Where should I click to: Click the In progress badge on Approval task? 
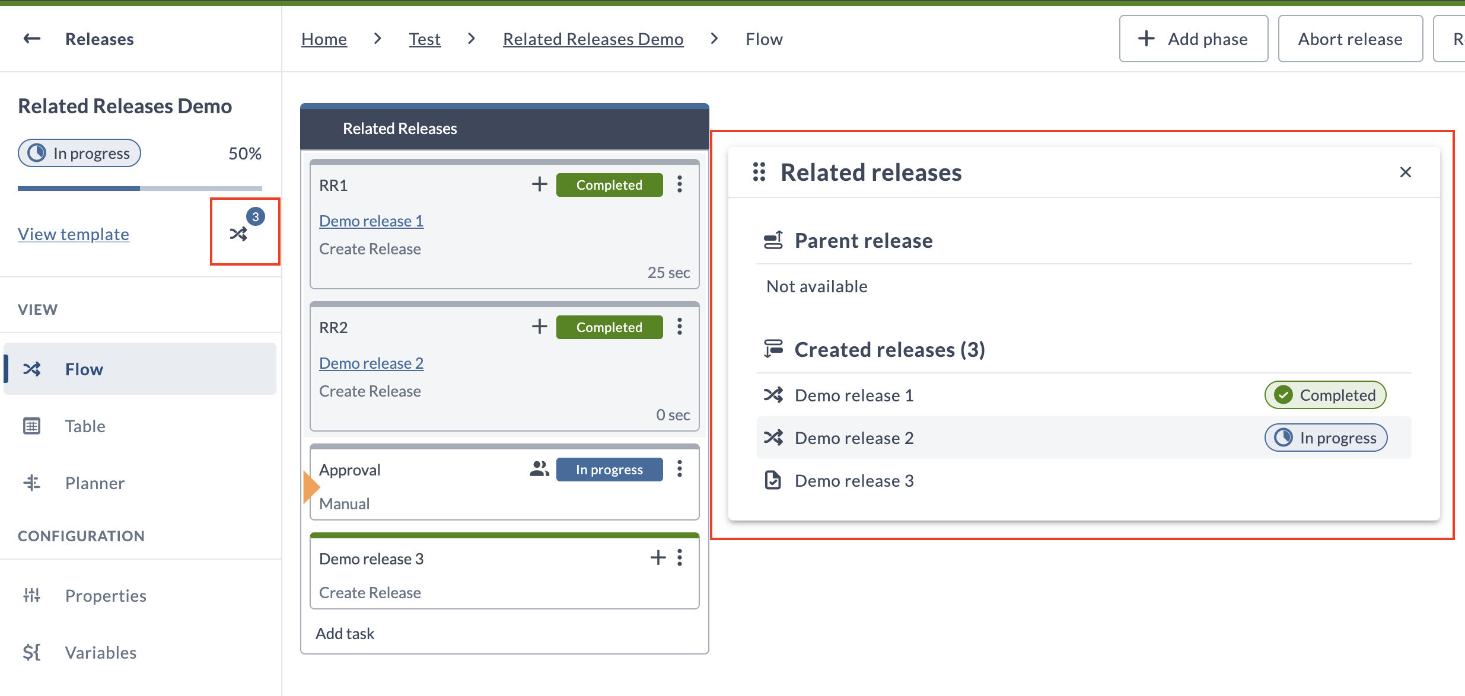[x=609, y=469]
